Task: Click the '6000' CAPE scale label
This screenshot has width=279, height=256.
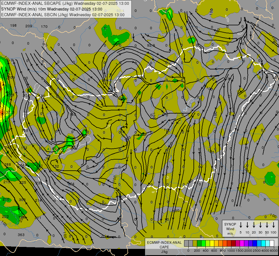Action: coord(274,251)
